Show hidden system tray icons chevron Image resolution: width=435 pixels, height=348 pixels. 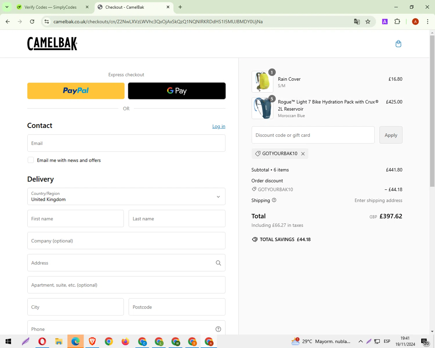[360, 341]
